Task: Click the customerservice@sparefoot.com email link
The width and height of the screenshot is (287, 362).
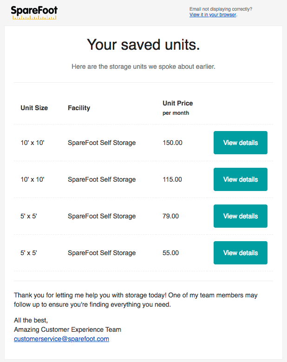Action: click(x=61, y=339)
